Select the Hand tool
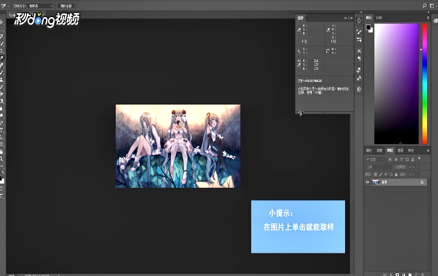 click(x=1, y=152)
